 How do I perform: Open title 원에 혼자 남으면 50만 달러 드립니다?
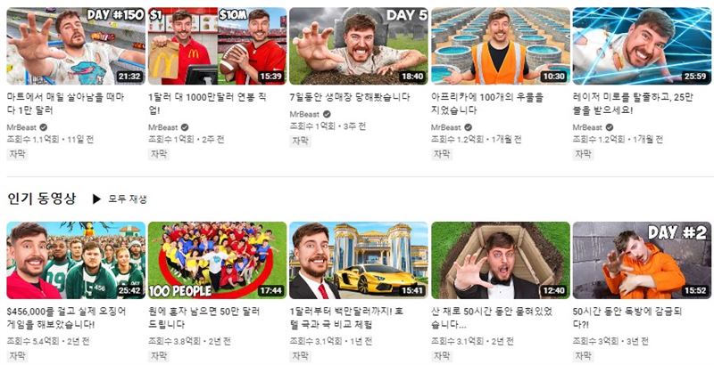203,318
